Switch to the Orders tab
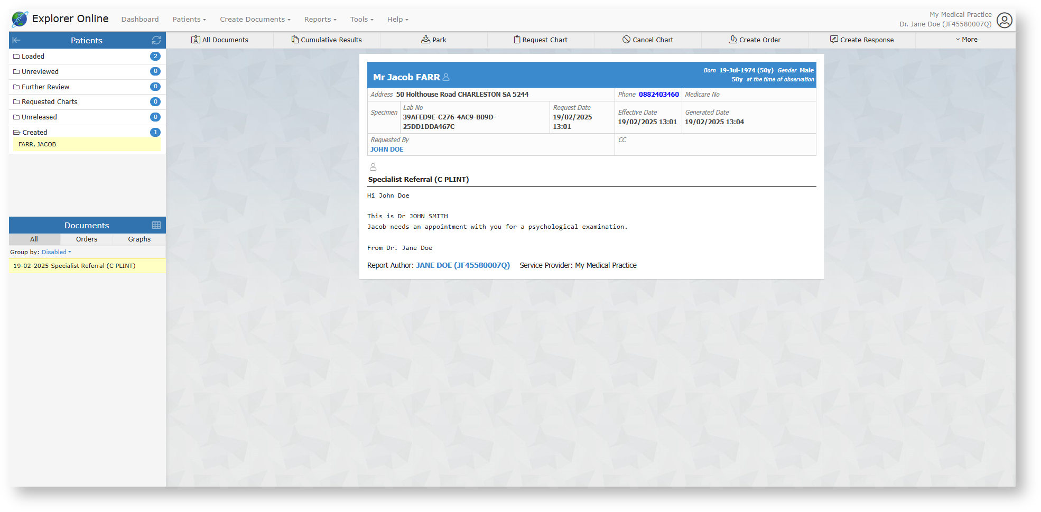Viewport: 1041px width, 512px height. 87,239
